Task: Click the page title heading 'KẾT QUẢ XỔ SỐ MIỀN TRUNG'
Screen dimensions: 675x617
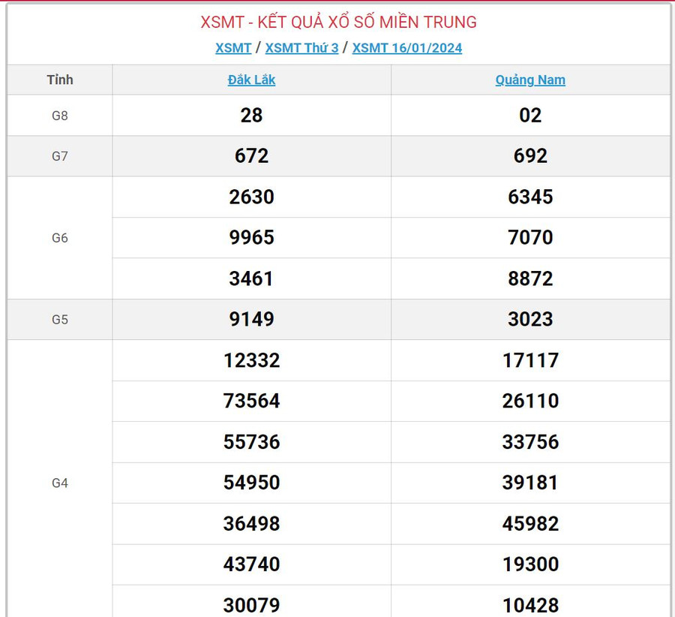Action: coord(338,23)
